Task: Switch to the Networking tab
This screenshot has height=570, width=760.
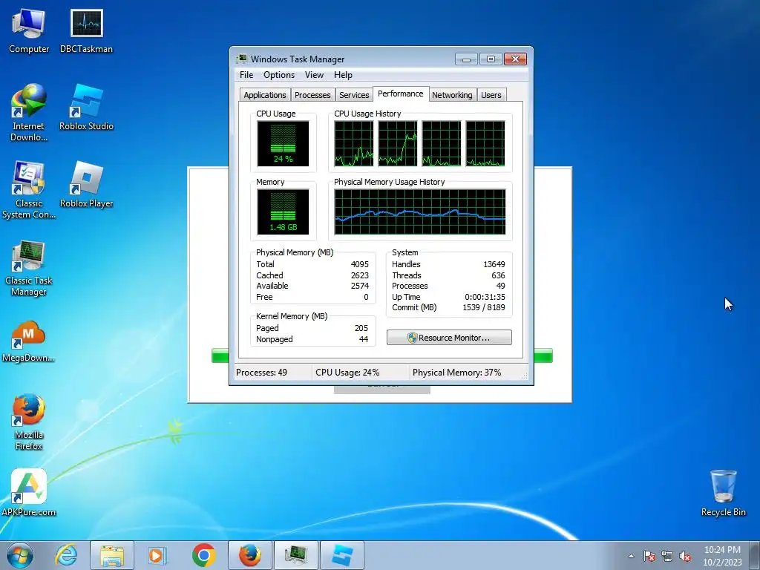Action: (x=452, y=95)
